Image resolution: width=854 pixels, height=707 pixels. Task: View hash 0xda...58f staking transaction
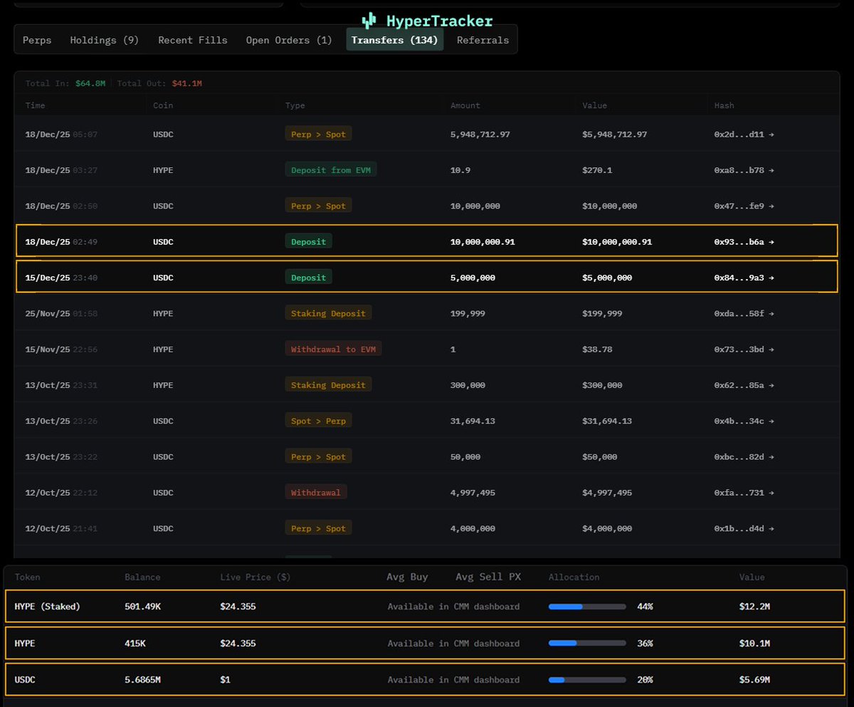point(744,313)
